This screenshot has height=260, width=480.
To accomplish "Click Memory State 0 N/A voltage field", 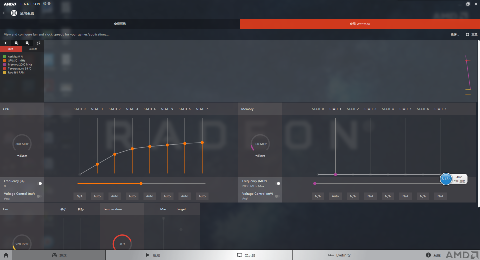I will click(318, 196).
